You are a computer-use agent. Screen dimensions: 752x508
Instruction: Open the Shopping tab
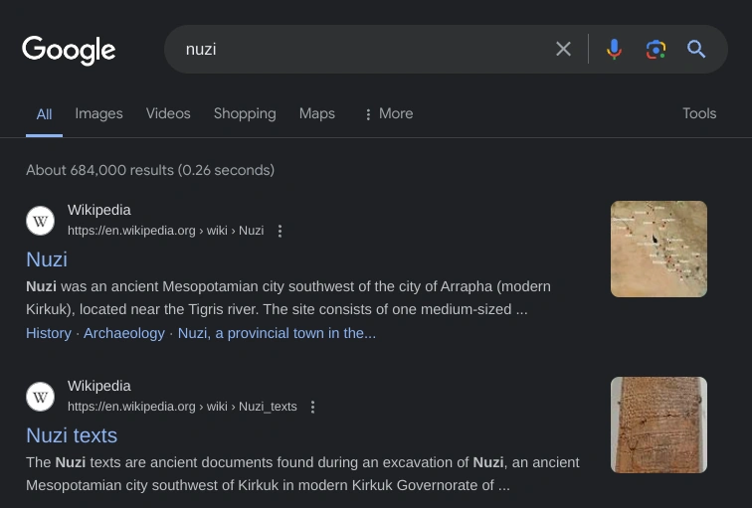pos(245,113)
